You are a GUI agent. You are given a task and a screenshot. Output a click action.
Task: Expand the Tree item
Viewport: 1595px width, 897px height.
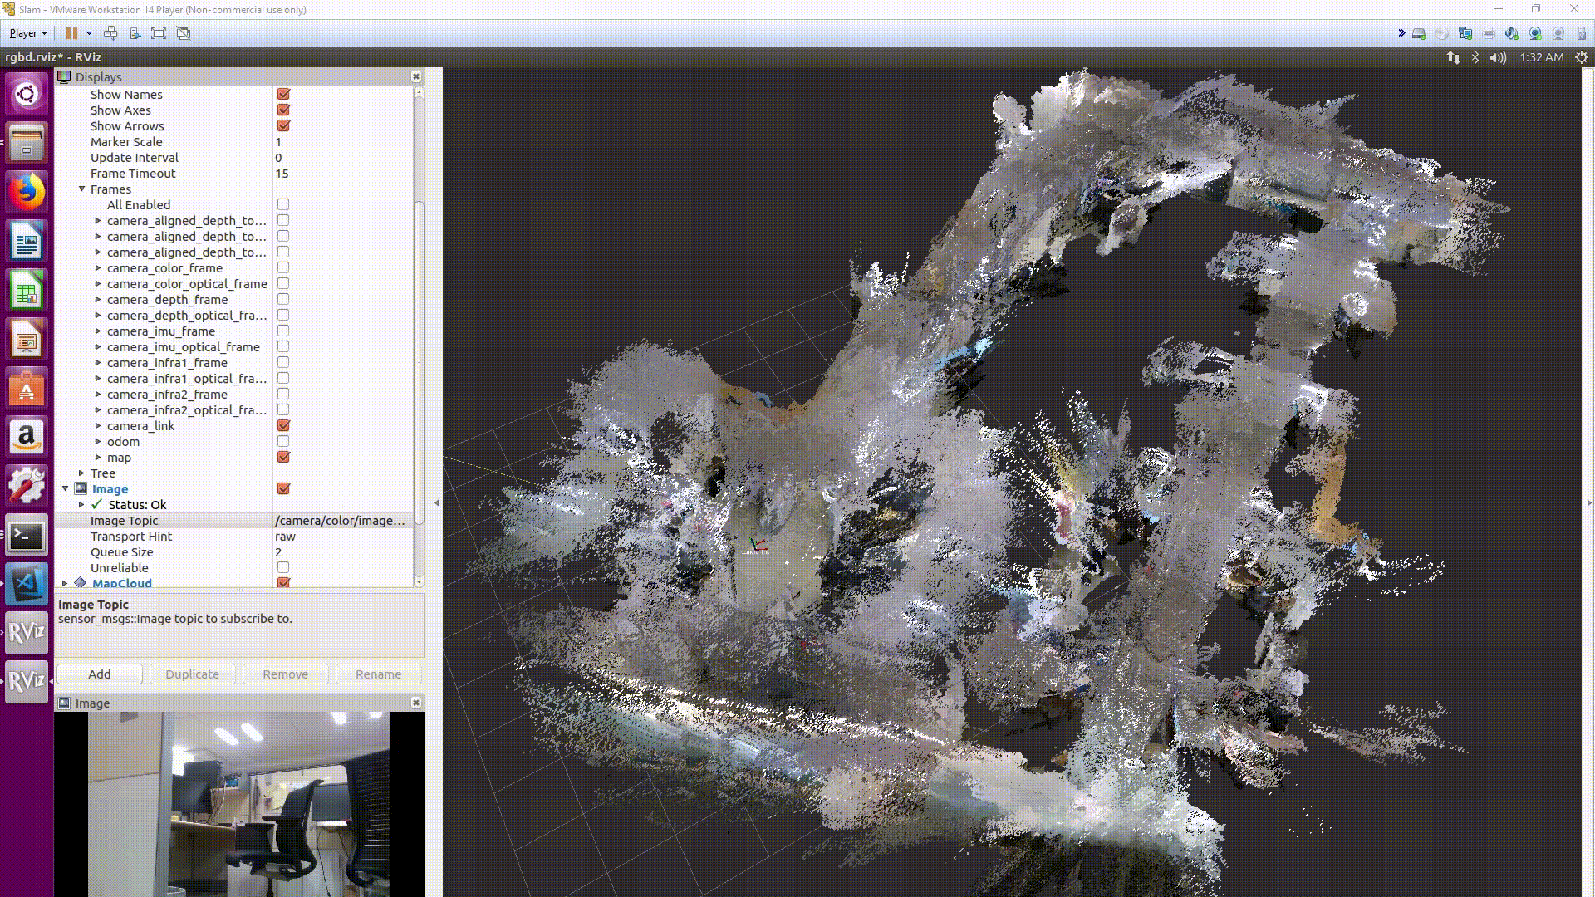click(x=82, y=473)
